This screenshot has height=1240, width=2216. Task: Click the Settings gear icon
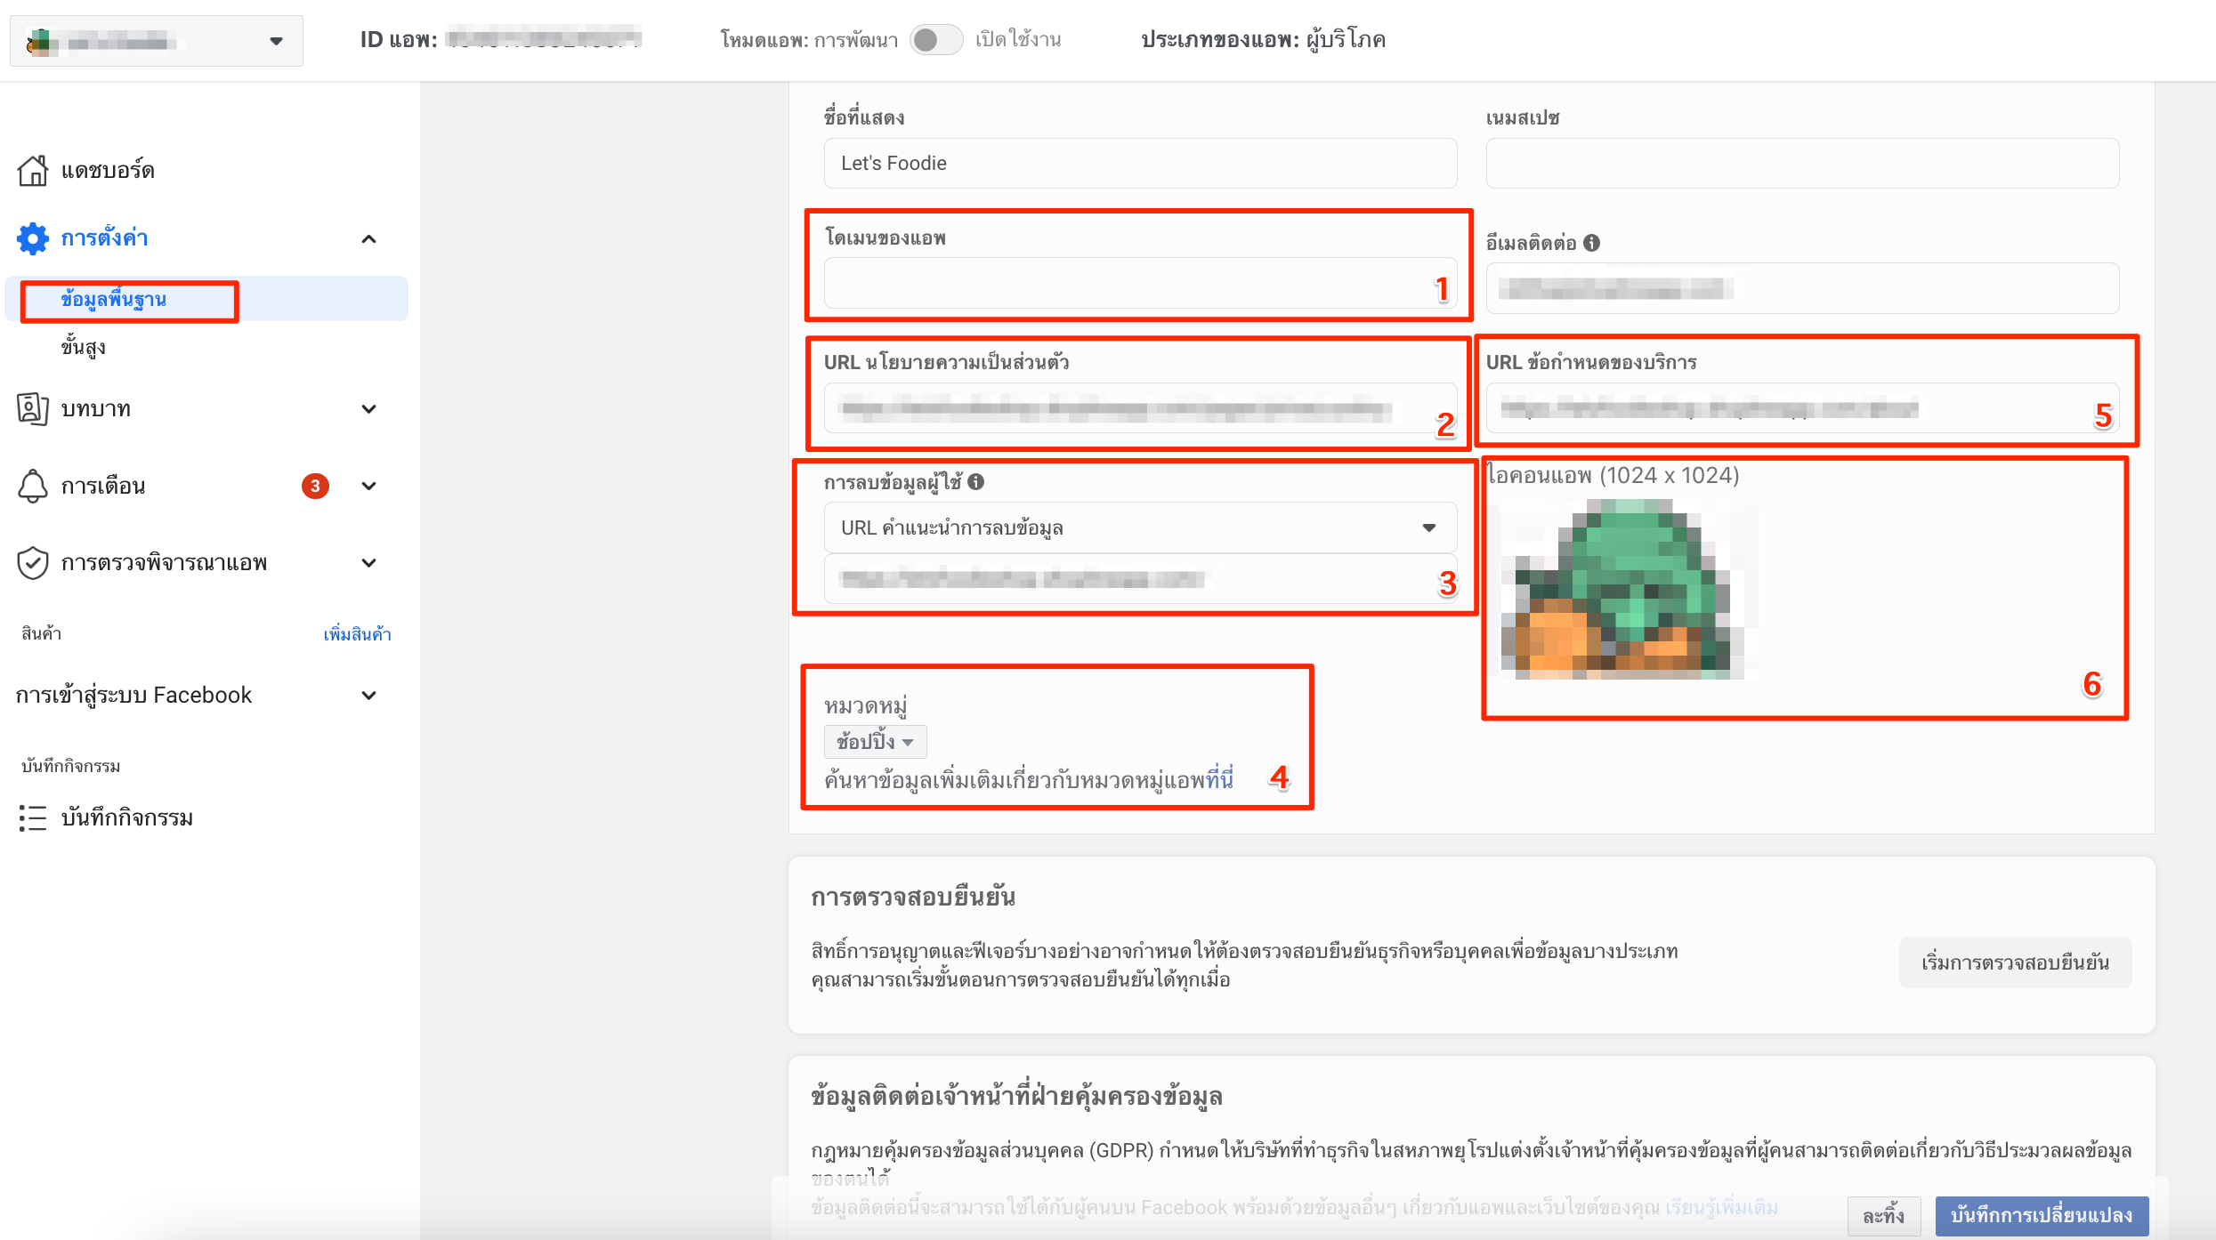pos(33,238)
